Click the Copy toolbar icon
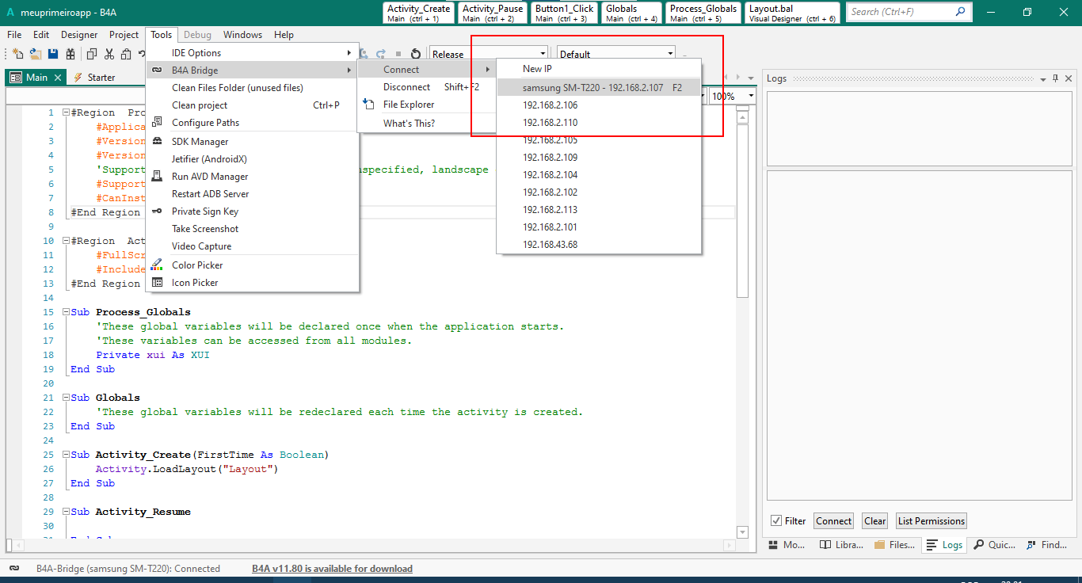Viewport: 1082px width, 583px height. pyautogui.click(x=92, y=54)
